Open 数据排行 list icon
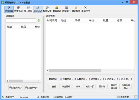139x100 pixels. 66,9
